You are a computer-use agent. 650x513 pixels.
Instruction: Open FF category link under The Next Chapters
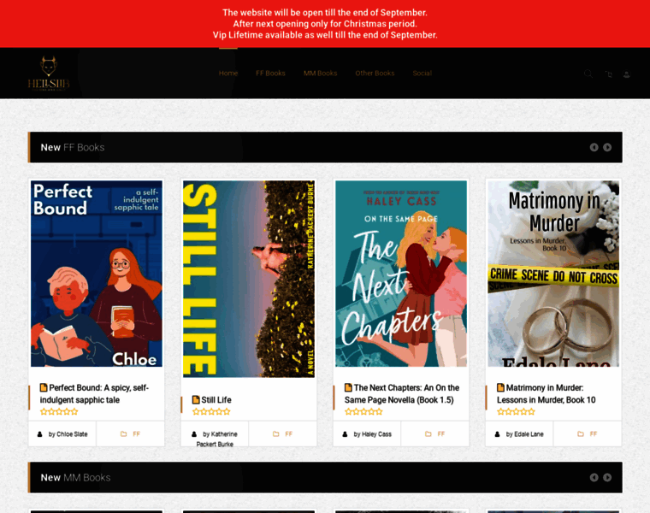pos(441,433)
